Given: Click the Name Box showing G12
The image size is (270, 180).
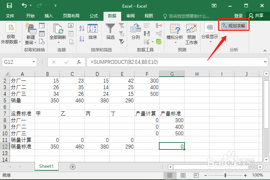Looking at the screenshot, I should point(17,62).
